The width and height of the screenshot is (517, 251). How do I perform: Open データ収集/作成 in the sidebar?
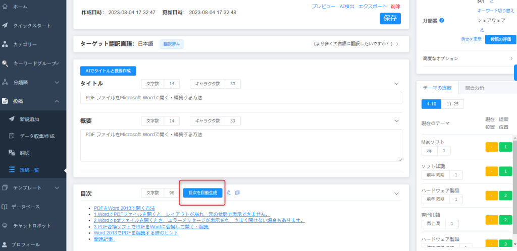[33, 136]
